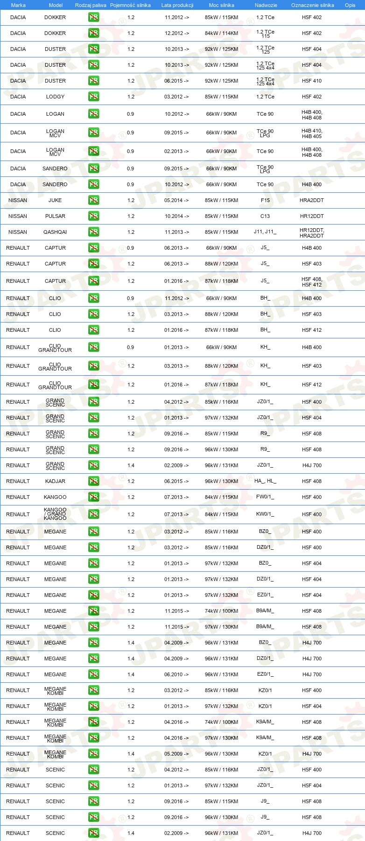The width and height of the screenshot is (365, 841).
Task: Click the fuel icon in the SANDERO 10.2012 row
Action: [93, 184]
